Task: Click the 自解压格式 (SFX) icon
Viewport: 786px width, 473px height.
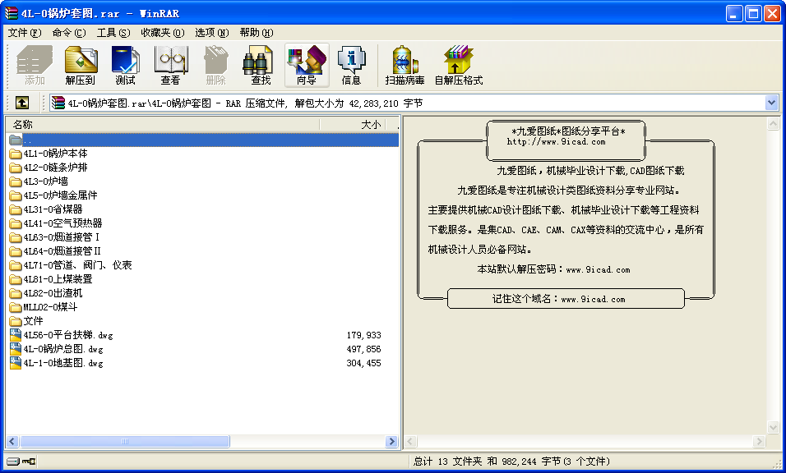Action: (458, 65)
